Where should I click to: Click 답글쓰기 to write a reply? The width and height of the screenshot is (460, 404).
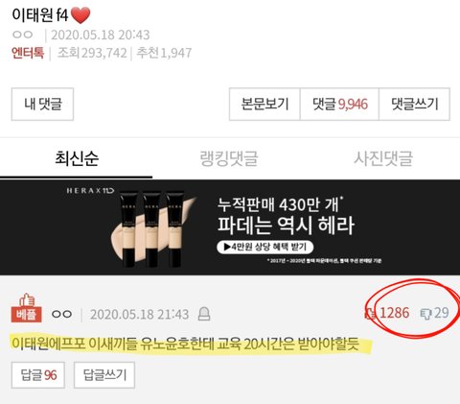tap(104, 375)
